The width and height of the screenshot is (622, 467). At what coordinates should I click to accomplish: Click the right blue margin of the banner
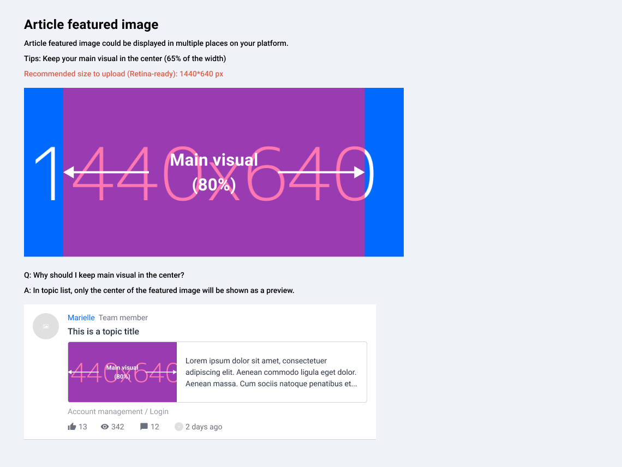pos(384,172)
